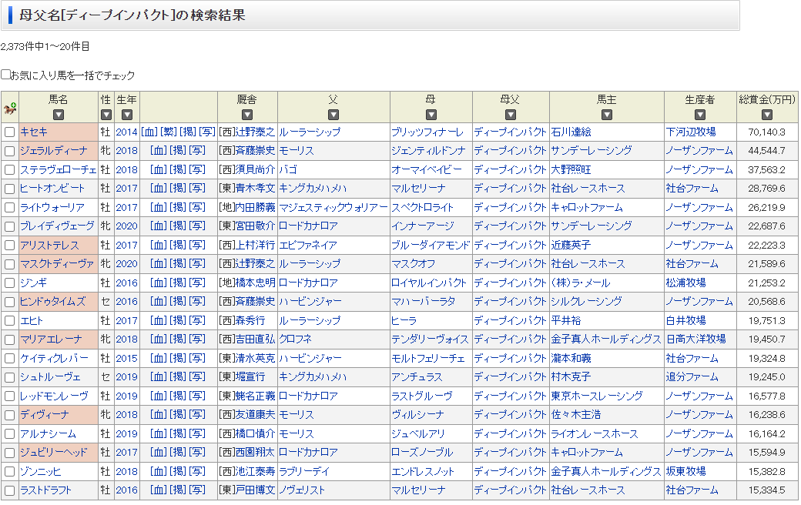This screenshot has width=801, height=505.
Task: Open sort dropdown under 生年 column
Action: (x=126, y=115)
